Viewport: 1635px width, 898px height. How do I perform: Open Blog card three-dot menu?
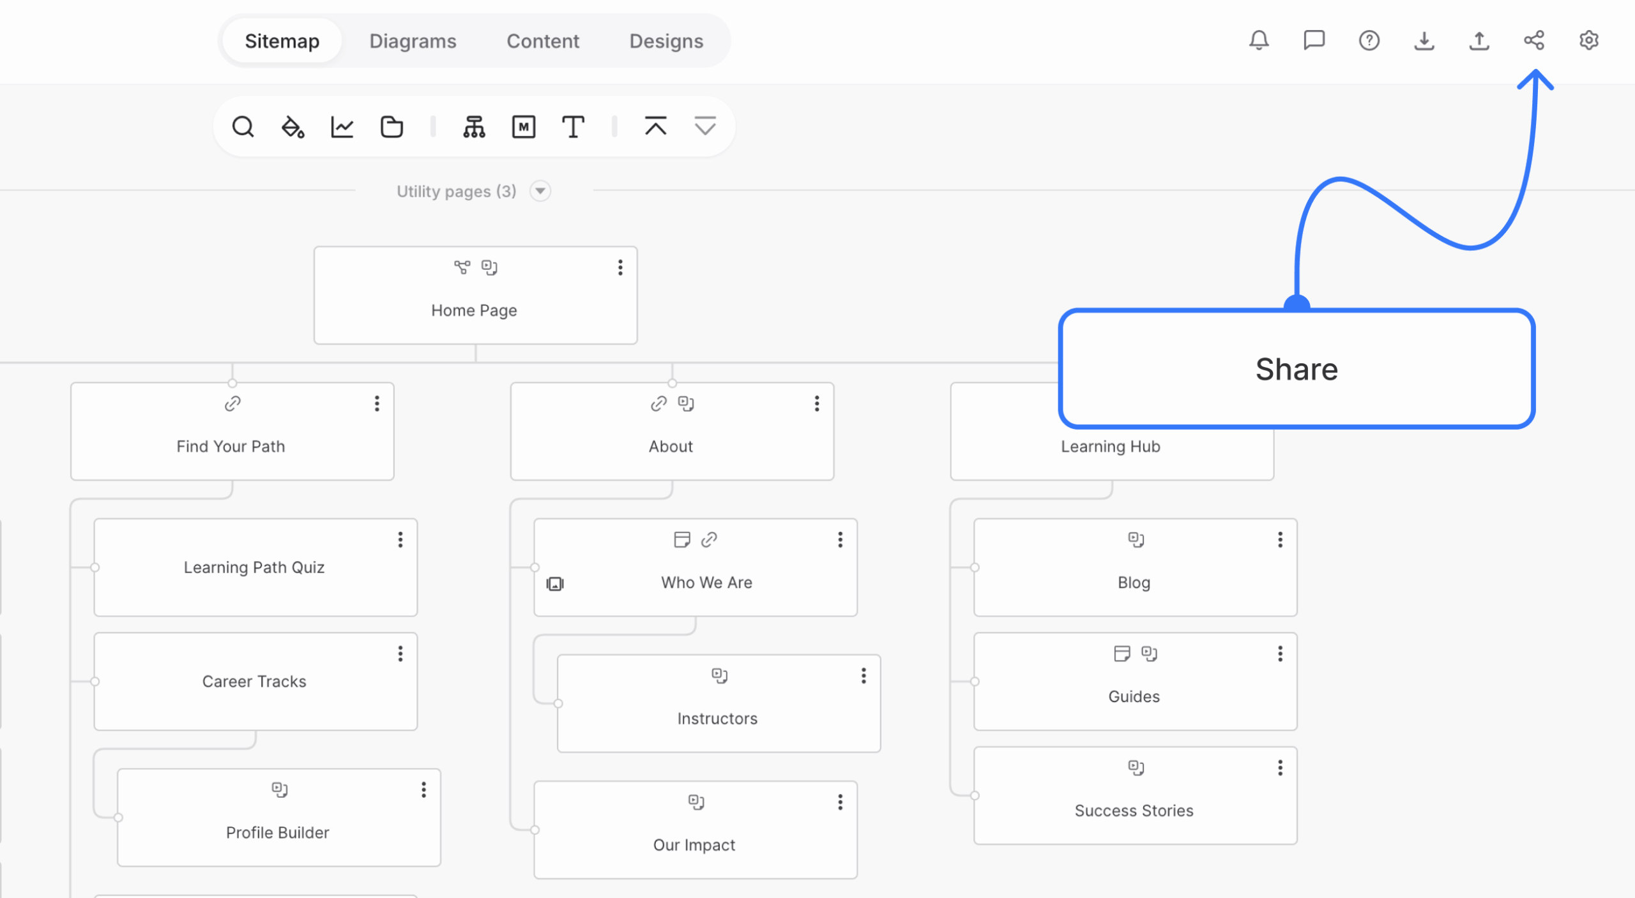pyautogui.click(x=1281, y=539)
